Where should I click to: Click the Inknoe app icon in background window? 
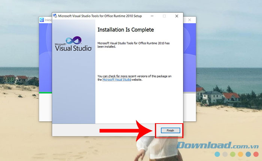(x=42, y=20)
